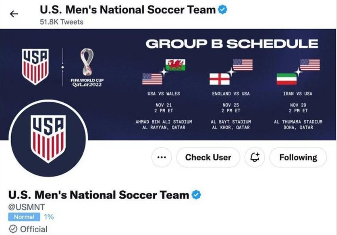Click the verified badge in the top header
This screenshot has width=337, height=235.
pyautogui.click(x=222, y=10)
